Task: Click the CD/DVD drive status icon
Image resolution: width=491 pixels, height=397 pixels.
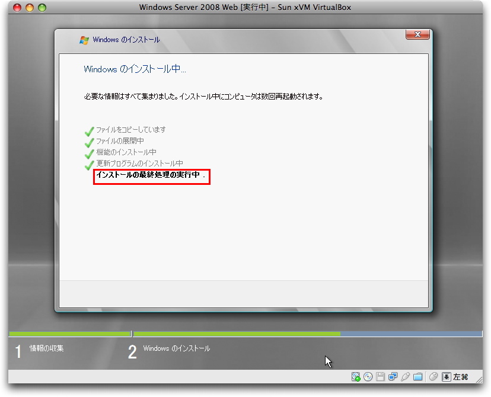Action: (x=368, y=377)
